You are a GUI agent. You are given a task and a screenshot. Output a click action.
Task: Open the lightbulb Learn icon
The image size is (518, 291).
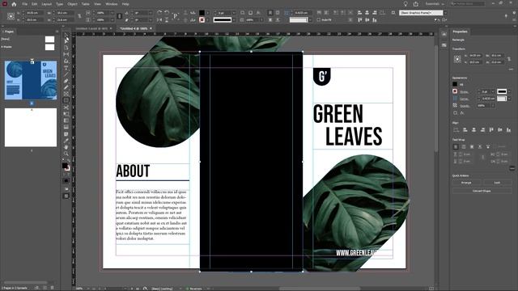405,4
